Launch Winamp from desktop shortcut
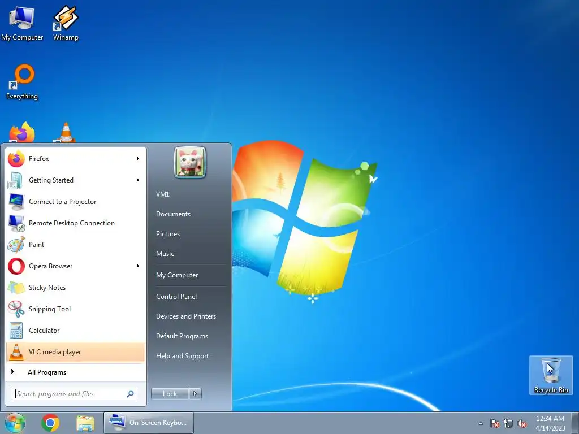The width and height of the screenshot is (579, 434). point(66,23)
